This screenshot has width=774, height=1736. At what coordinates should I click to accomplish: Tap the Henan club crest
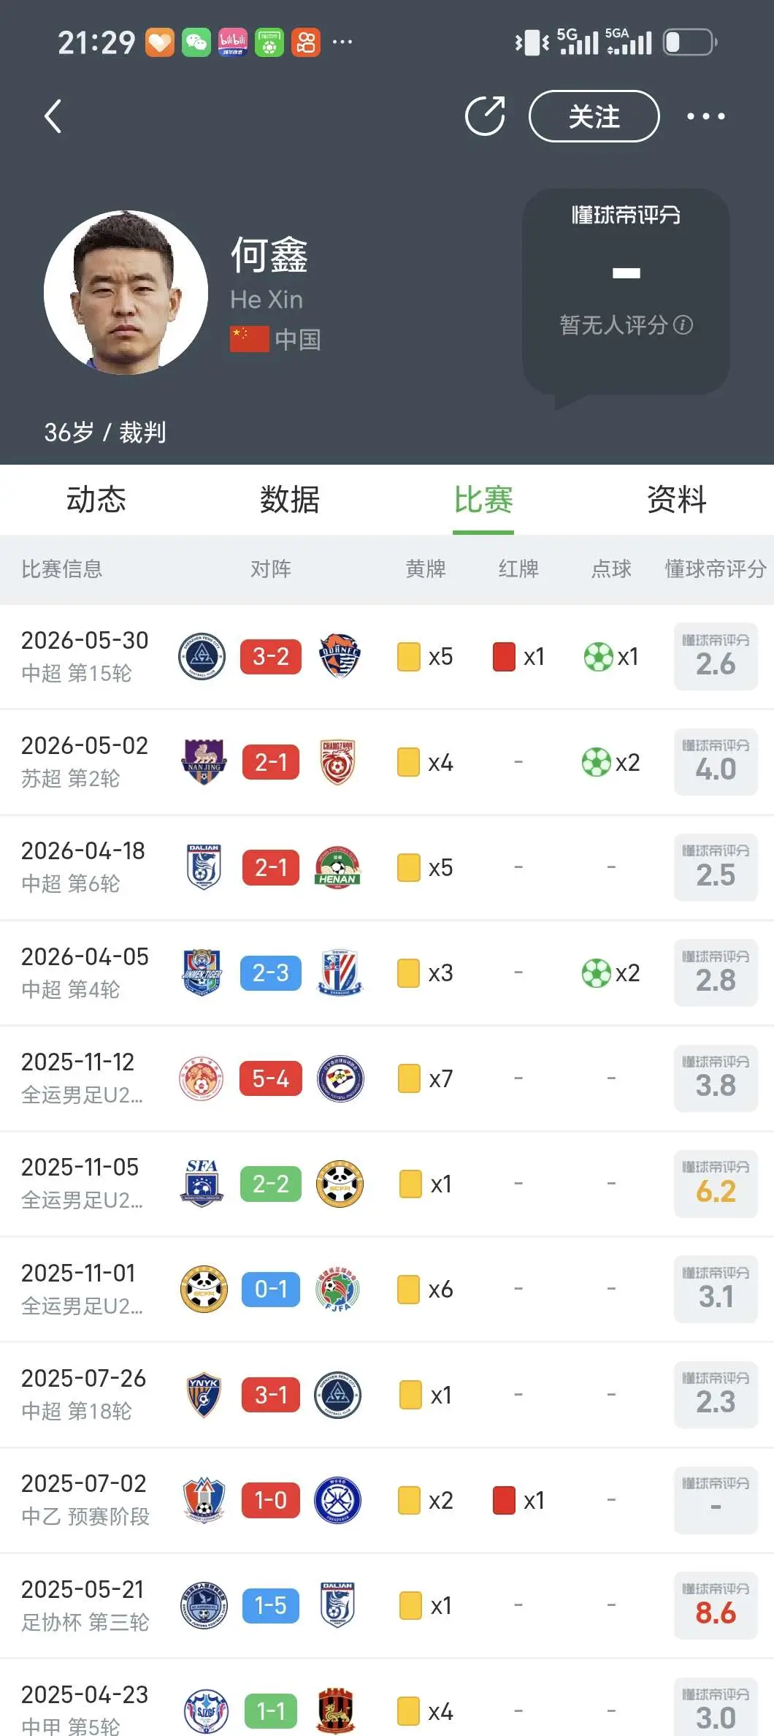point(337,867)
